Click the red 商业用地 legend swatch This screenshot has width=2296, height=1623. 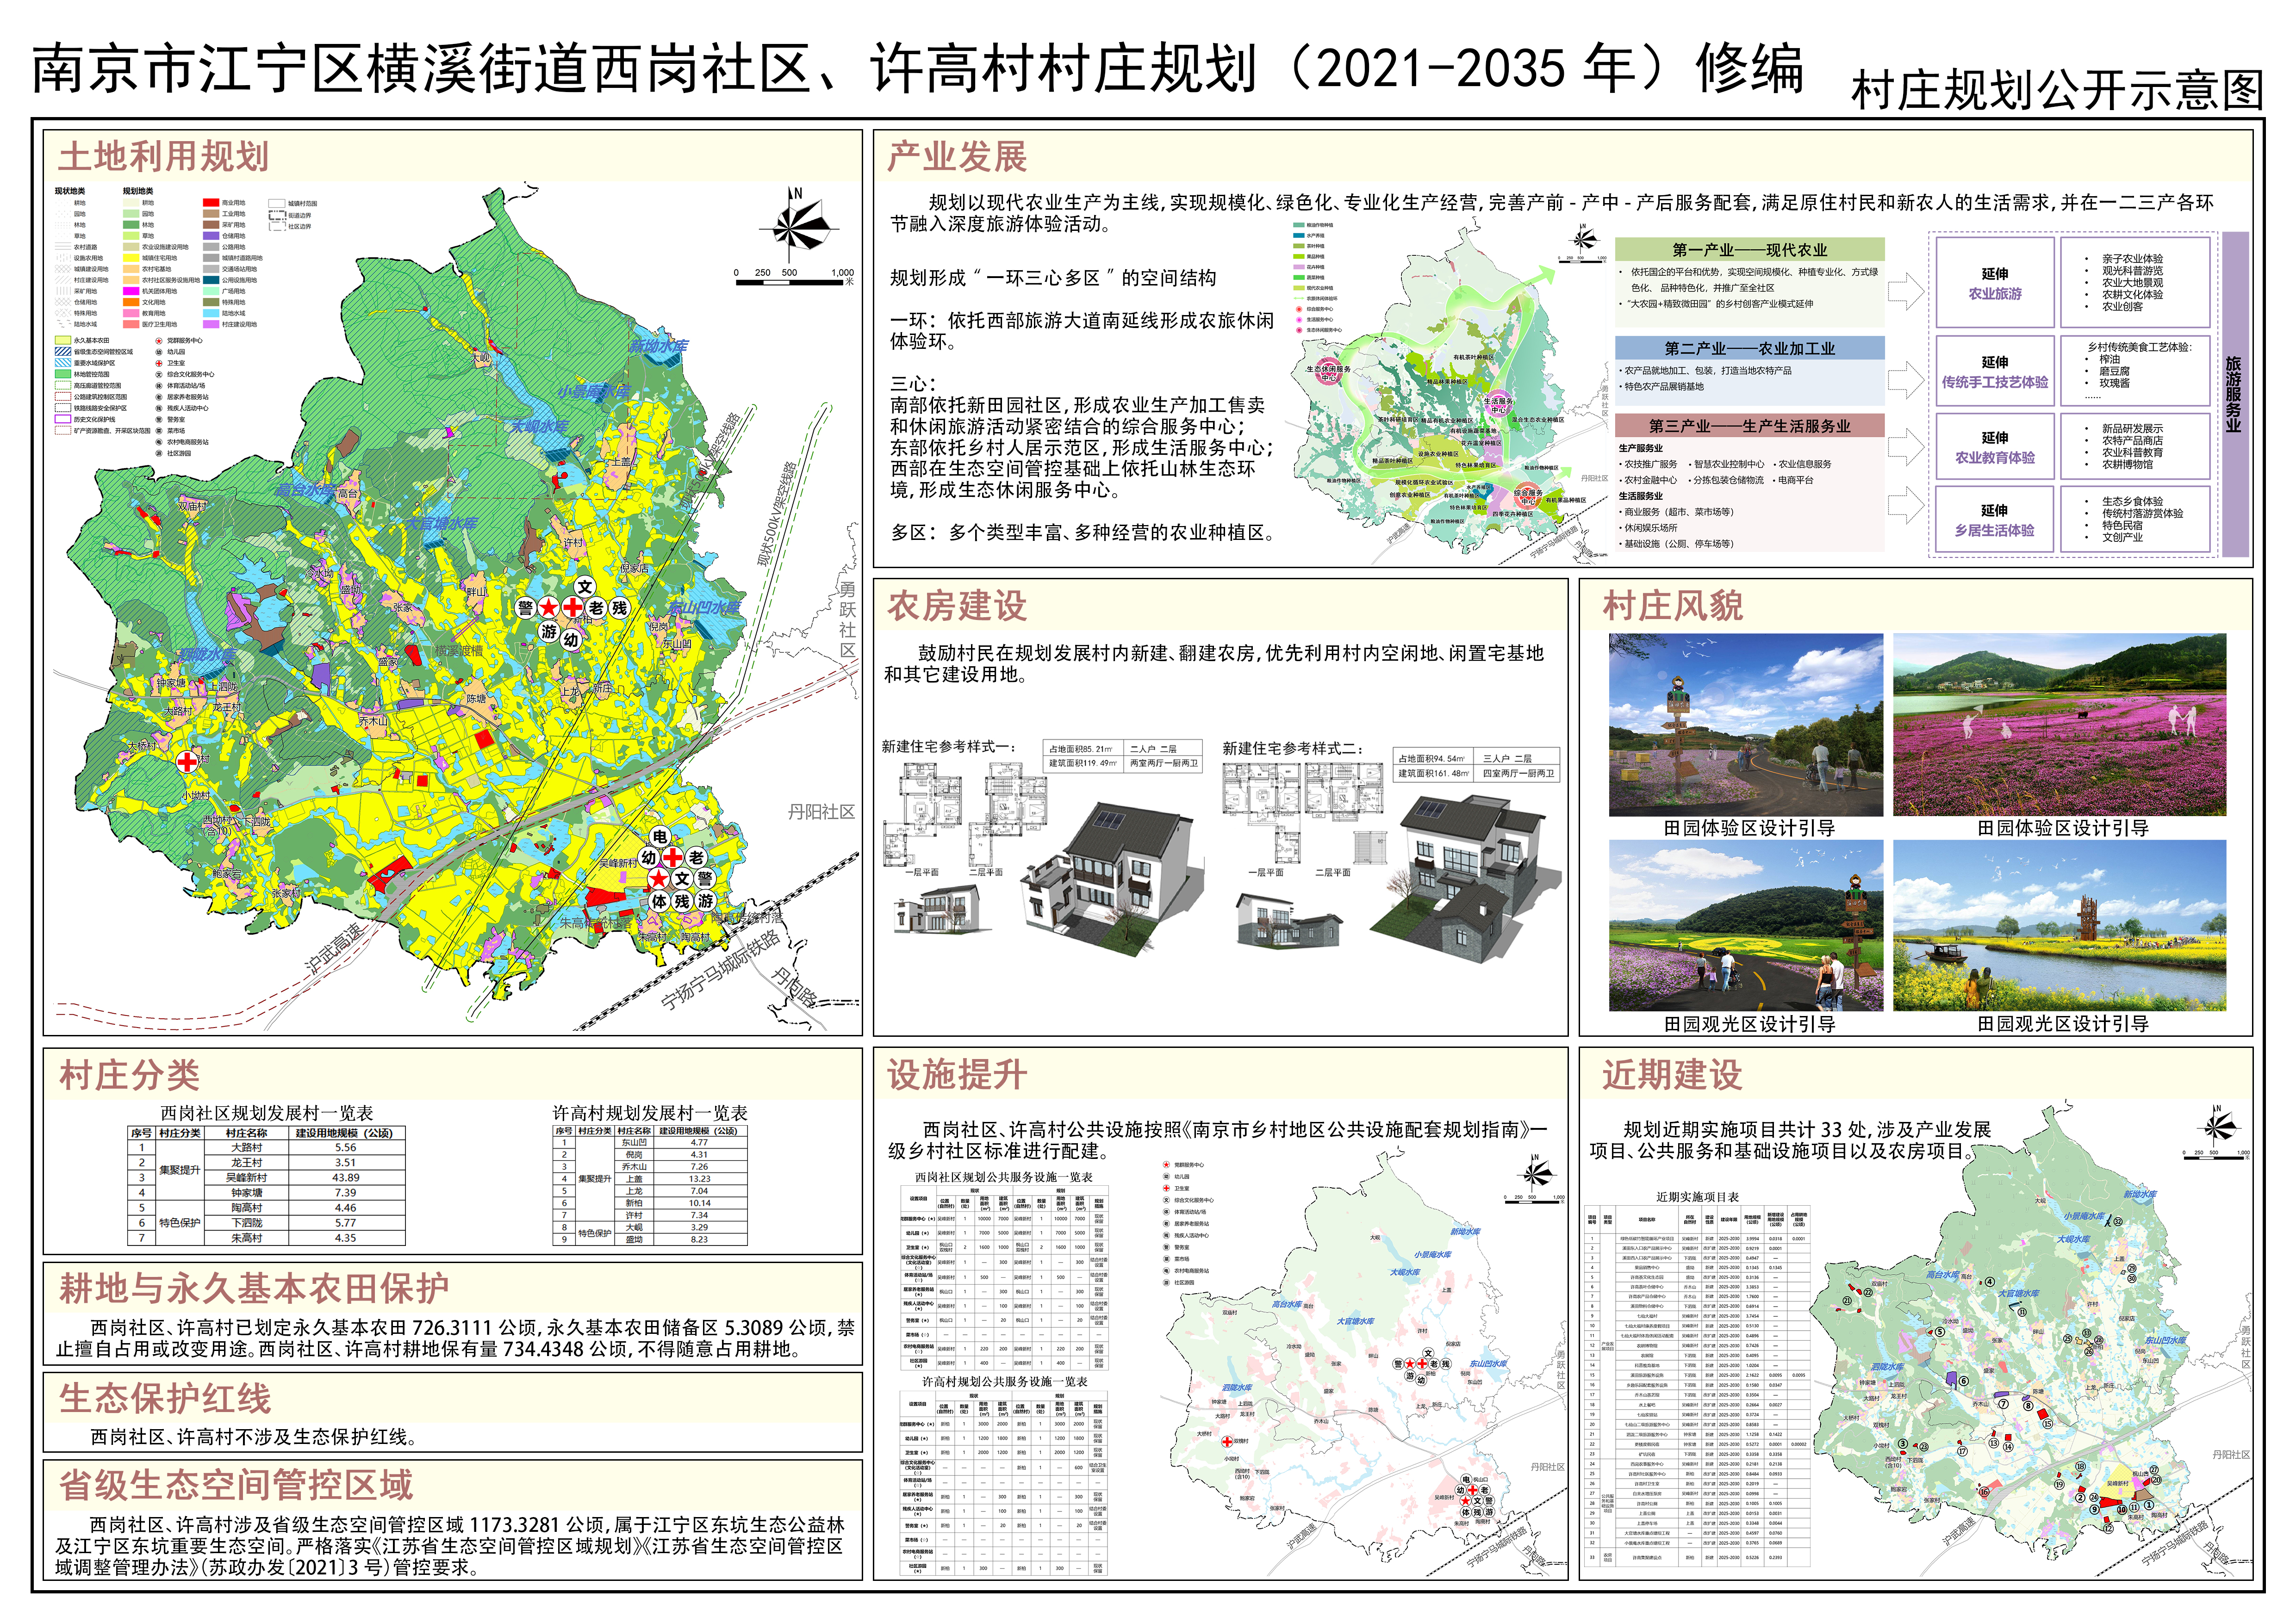pos(211,203)
